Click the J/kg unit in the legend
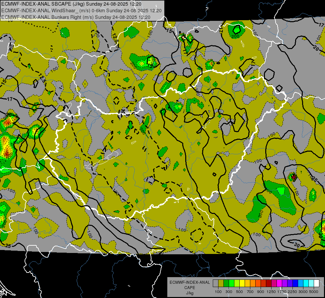Screen dimensions: 325x298 click(x=190, y=293)
